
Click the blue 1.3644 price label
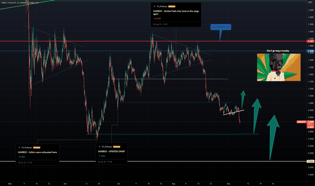311,51
